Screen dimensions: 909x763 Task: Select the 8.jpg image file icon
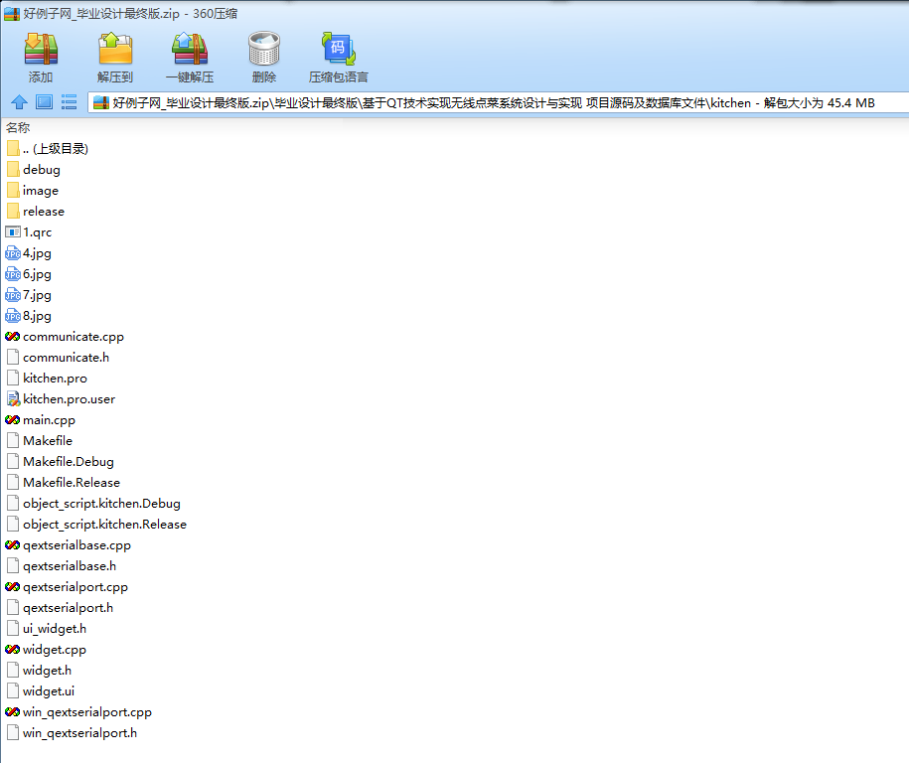point(13,315)
